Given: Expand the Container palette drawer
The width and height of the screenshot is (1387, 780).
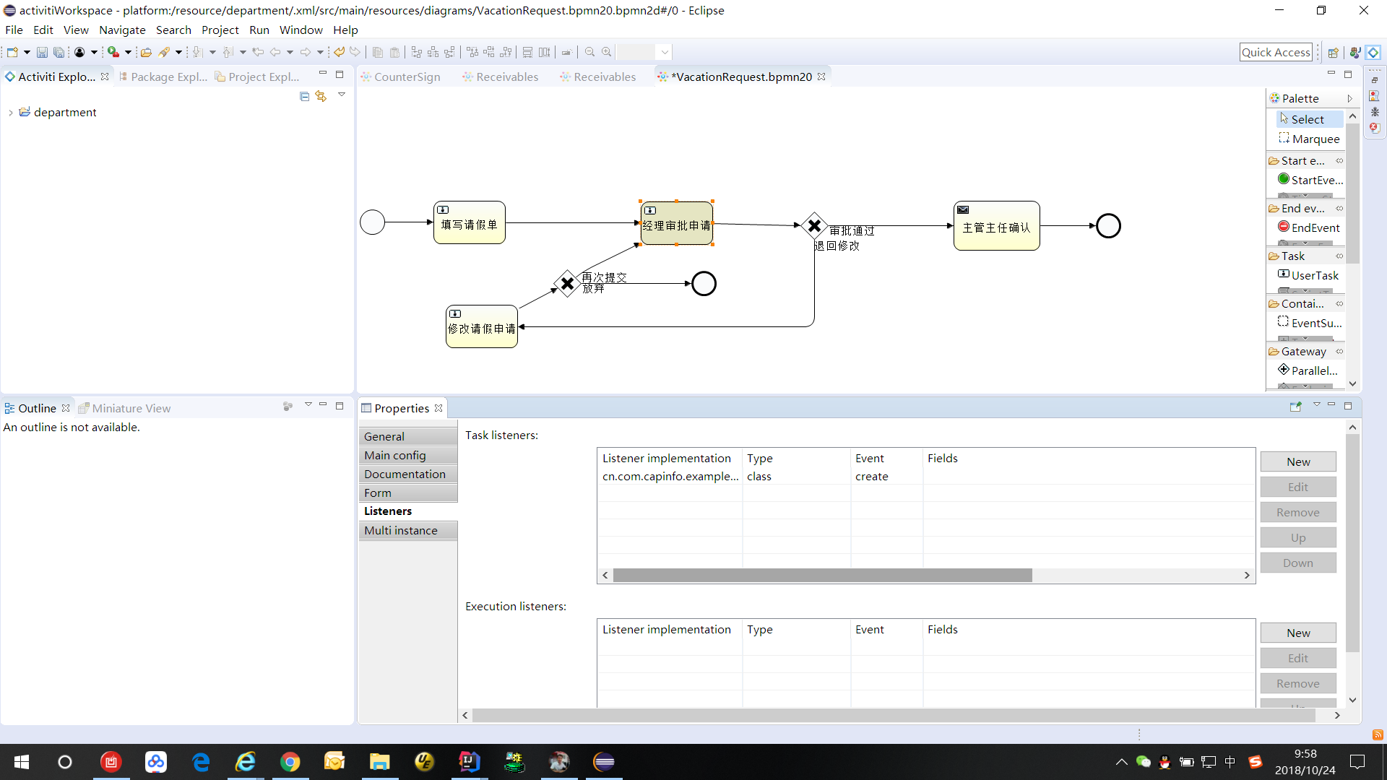Looking at the screenshot, I should pos(1302,303).
